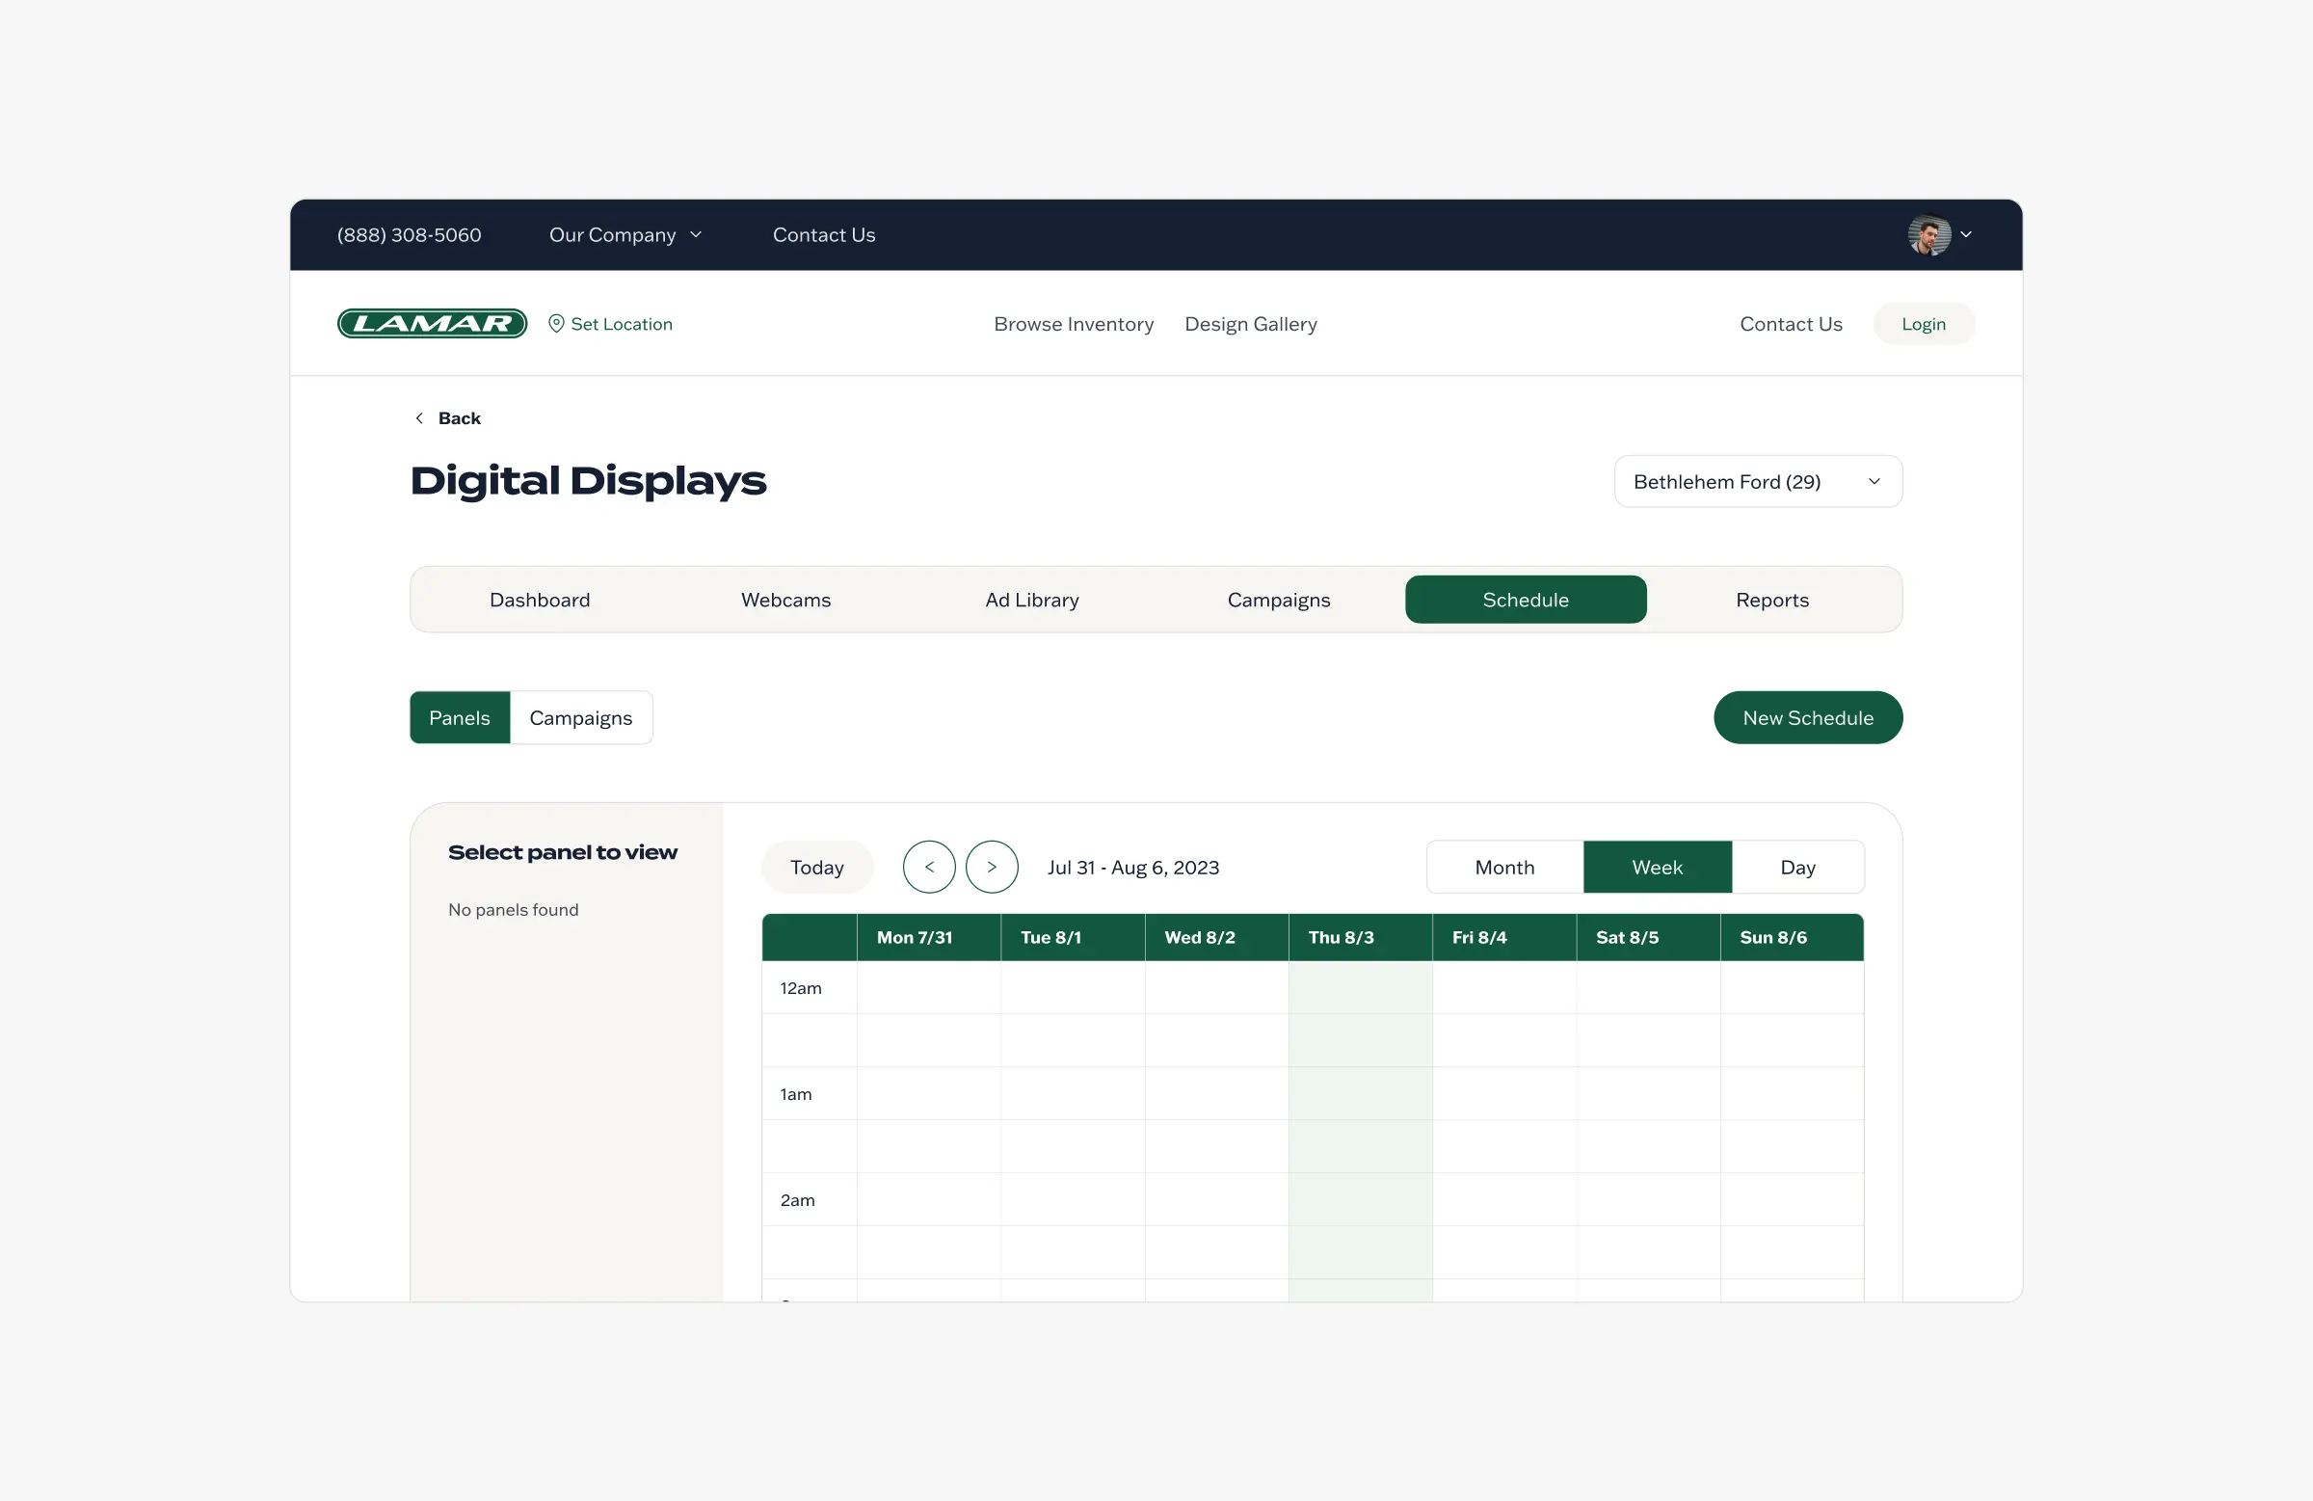The width and height of the screenshot is (2313, 1501).
Task: Open the Bethlehem Ford (29) dropdown
Action: [x=1757, y=482]
